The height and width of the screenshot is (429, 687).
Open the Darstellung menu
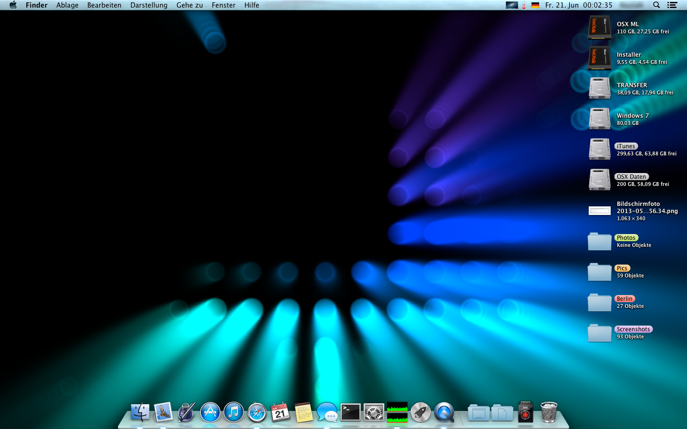coord(149,5)
